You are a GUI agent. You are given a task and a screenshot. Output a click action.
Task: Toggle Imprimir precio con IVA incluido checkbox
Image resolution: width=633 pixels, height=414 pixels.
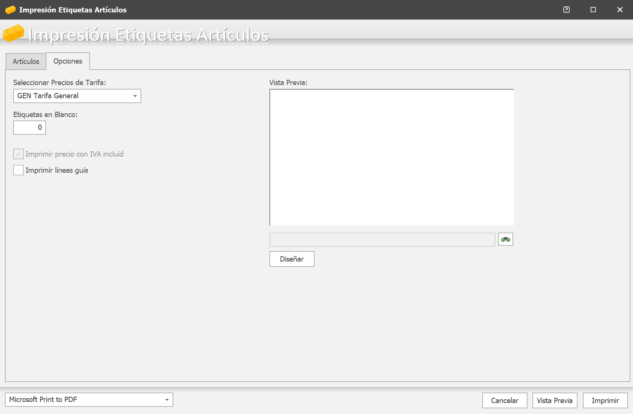click(x=18, y=154)
